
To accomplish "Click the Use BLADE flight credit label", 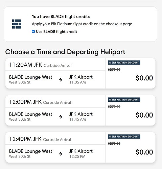I will pos(56,32).
